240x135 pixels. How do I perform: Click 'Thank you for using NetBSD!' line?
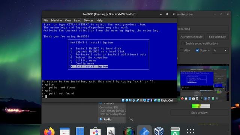(x=66, y=36)
